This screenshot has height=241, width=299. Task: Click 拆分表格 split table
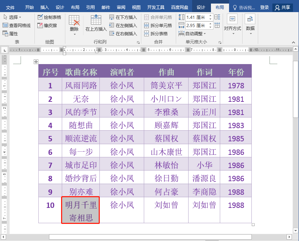(x=156, y=33)
